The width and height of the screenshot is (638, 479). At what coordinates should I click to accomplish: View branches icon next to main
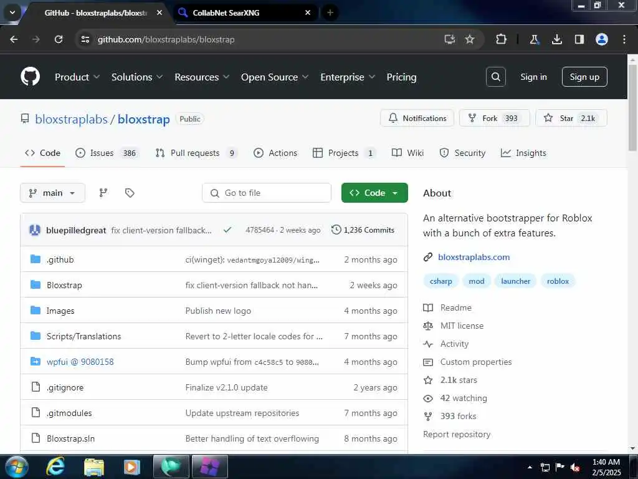(x=103, y=193)
